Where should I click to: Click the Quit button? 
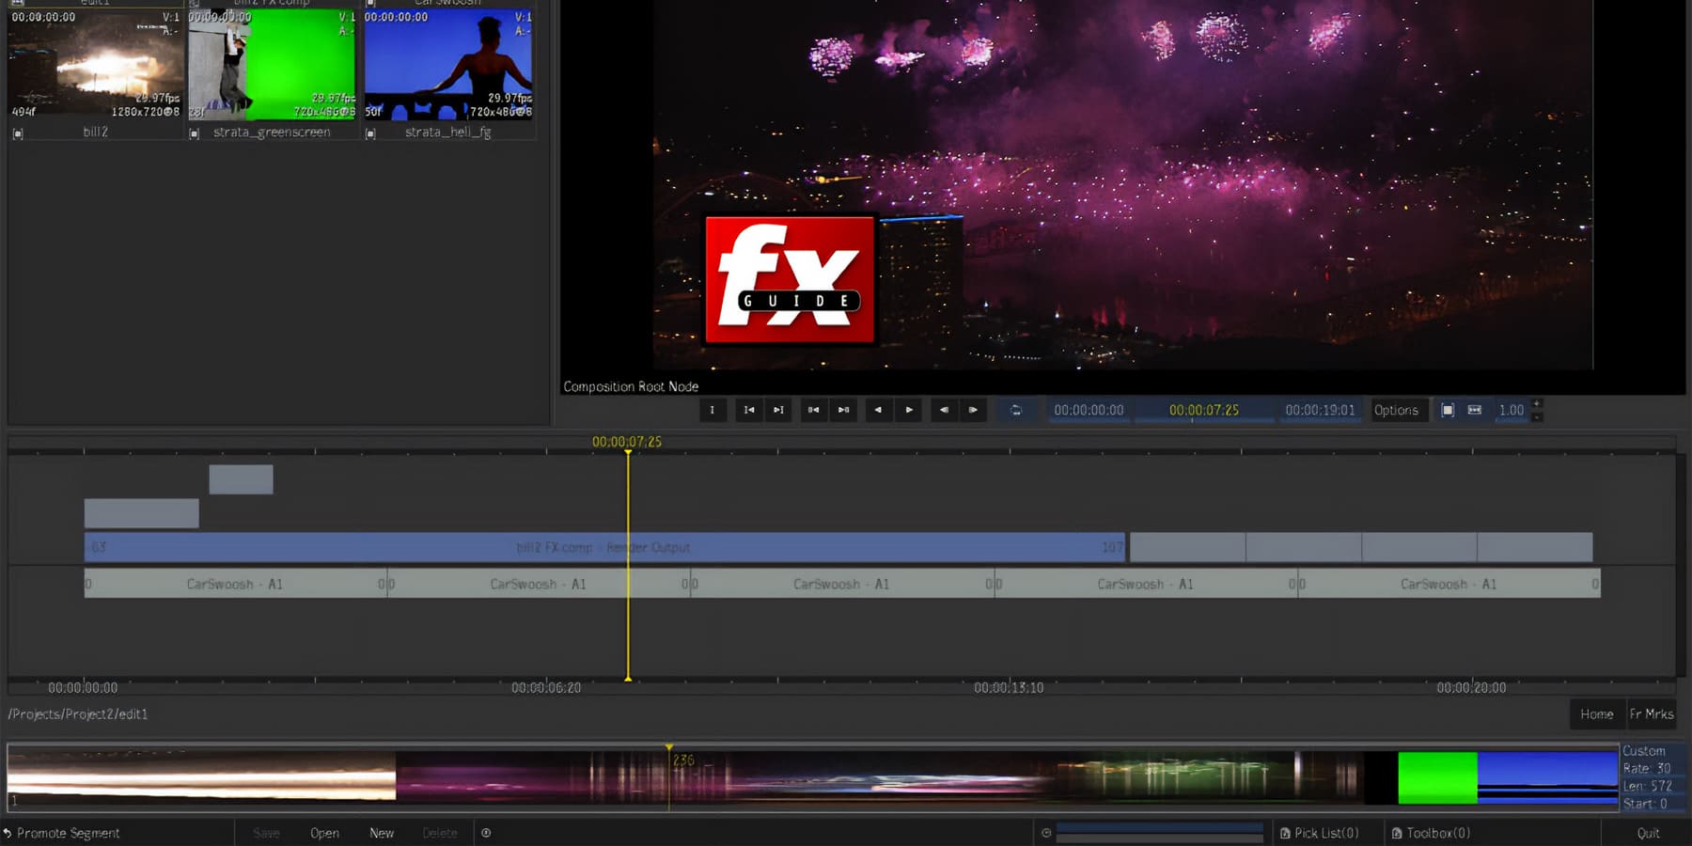click(x=1648, y=833)
